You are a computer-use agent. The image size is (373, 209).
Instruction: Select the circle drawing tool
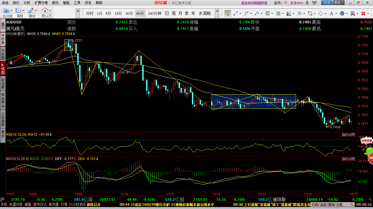pos(321,13)
